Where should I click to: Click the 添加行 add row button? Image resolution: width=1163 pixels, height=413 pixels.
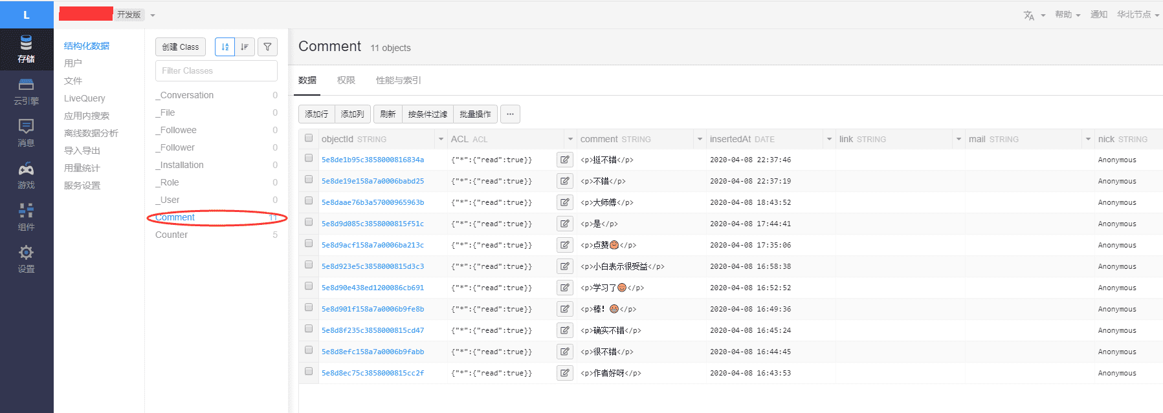[x=316, y=114]
